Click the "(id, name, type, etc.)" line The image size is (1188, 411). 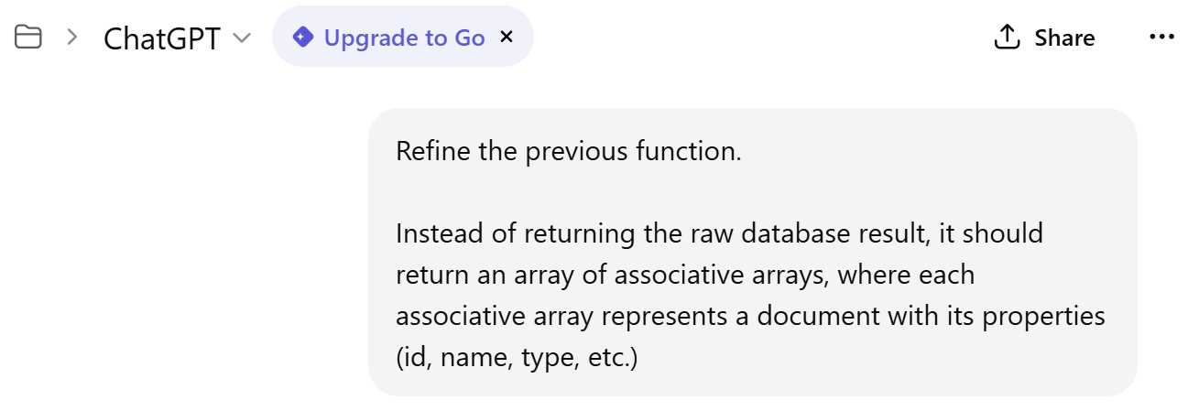(516, 356)
